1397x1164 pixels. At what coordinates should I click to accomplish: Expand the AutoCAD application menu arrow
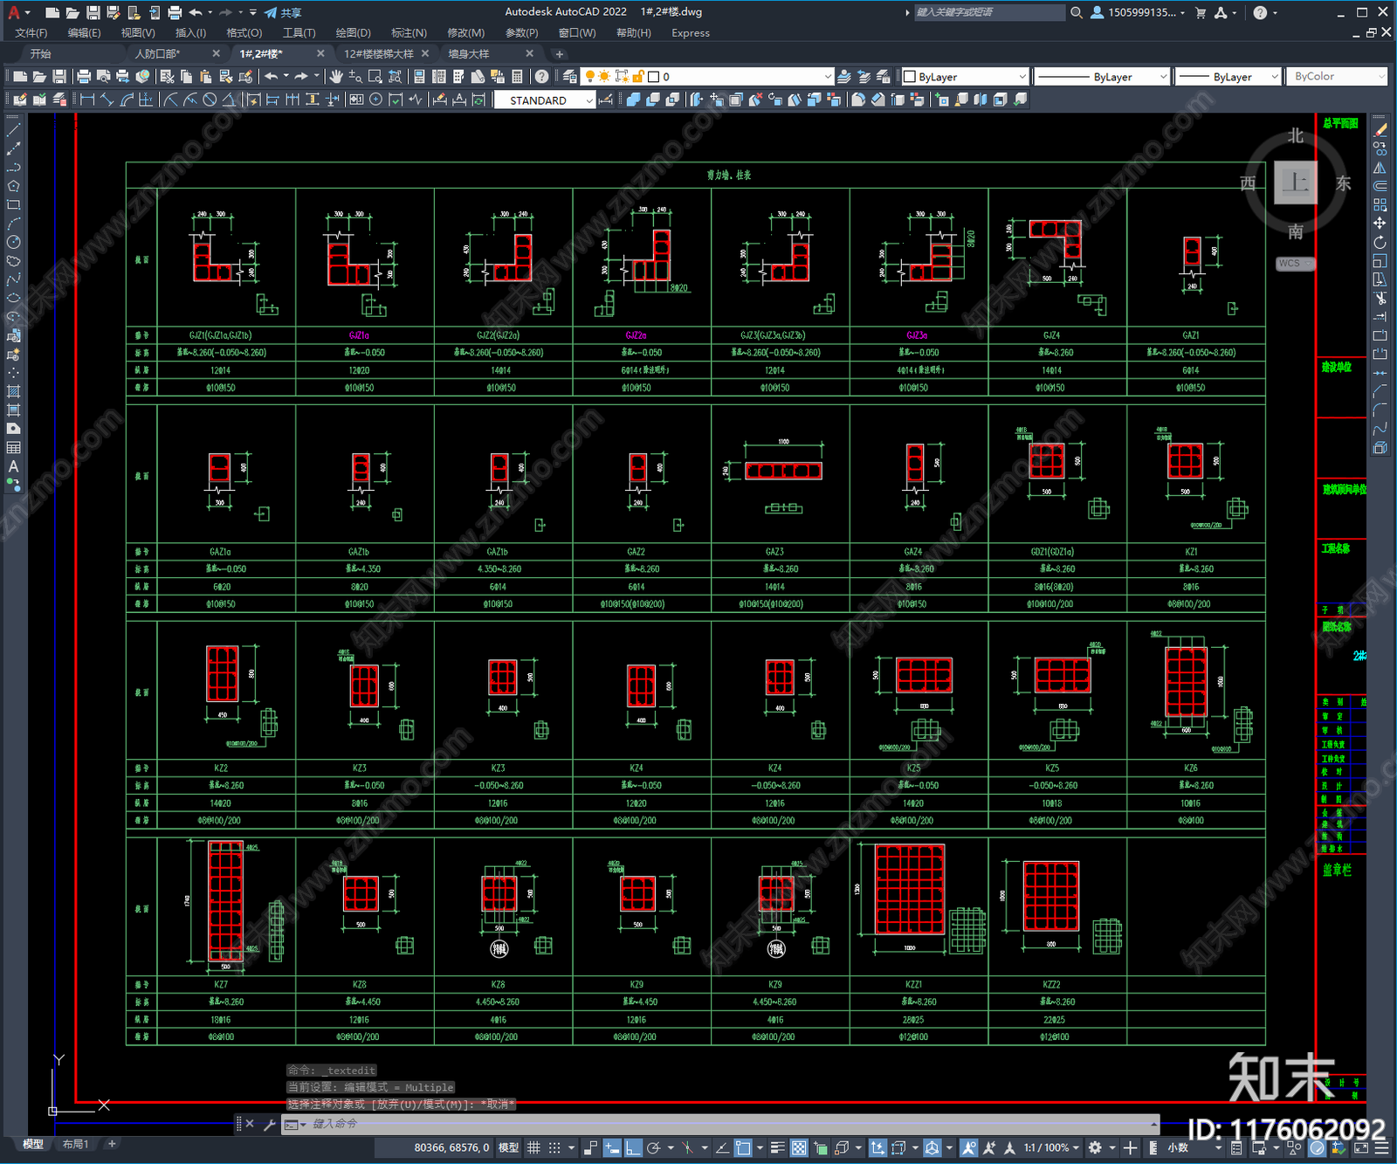(x=28, y=12)
